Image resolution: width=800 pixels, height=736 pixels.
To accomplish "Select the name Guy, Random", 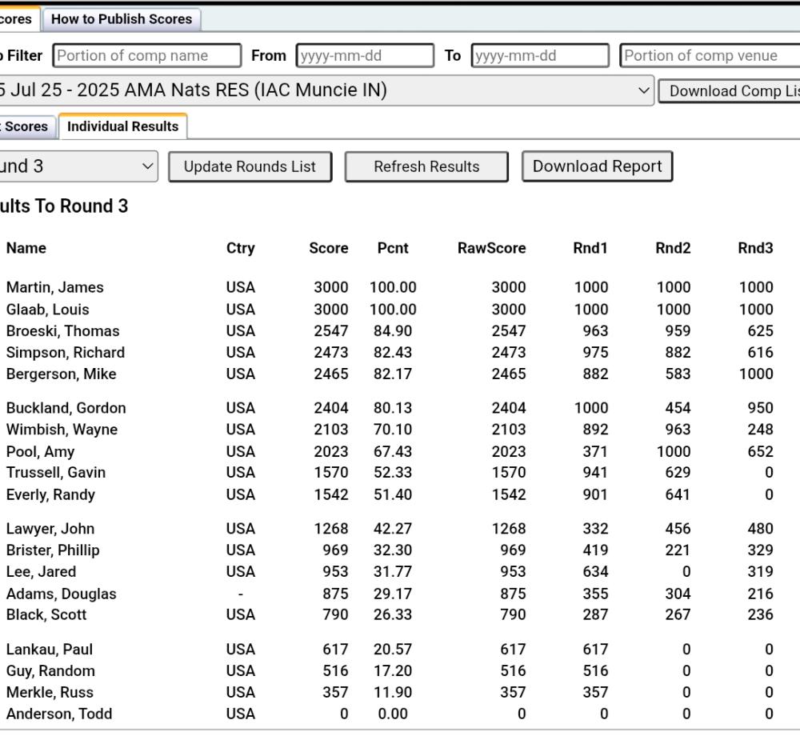I will 50,670.
